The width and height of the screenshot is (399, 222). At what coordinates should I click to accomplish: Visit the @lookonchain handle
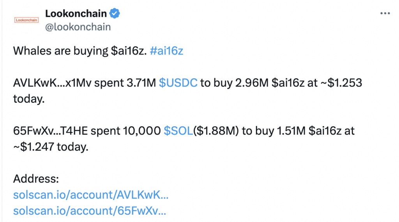click(x=78, y=27)
